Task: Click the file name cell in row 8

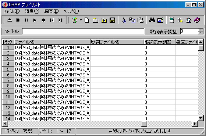Action: click(52, 86)
